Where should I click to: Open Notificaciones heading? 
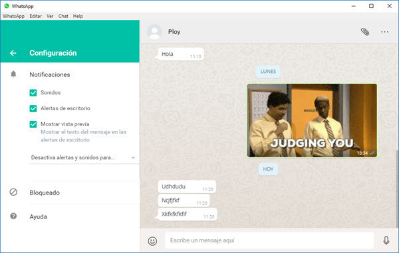(x=50, y=74)
